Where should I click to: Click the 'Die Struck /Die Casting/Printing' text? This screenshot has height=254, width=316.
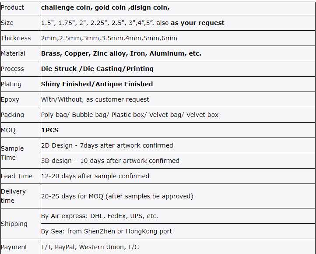pos(97,69)
